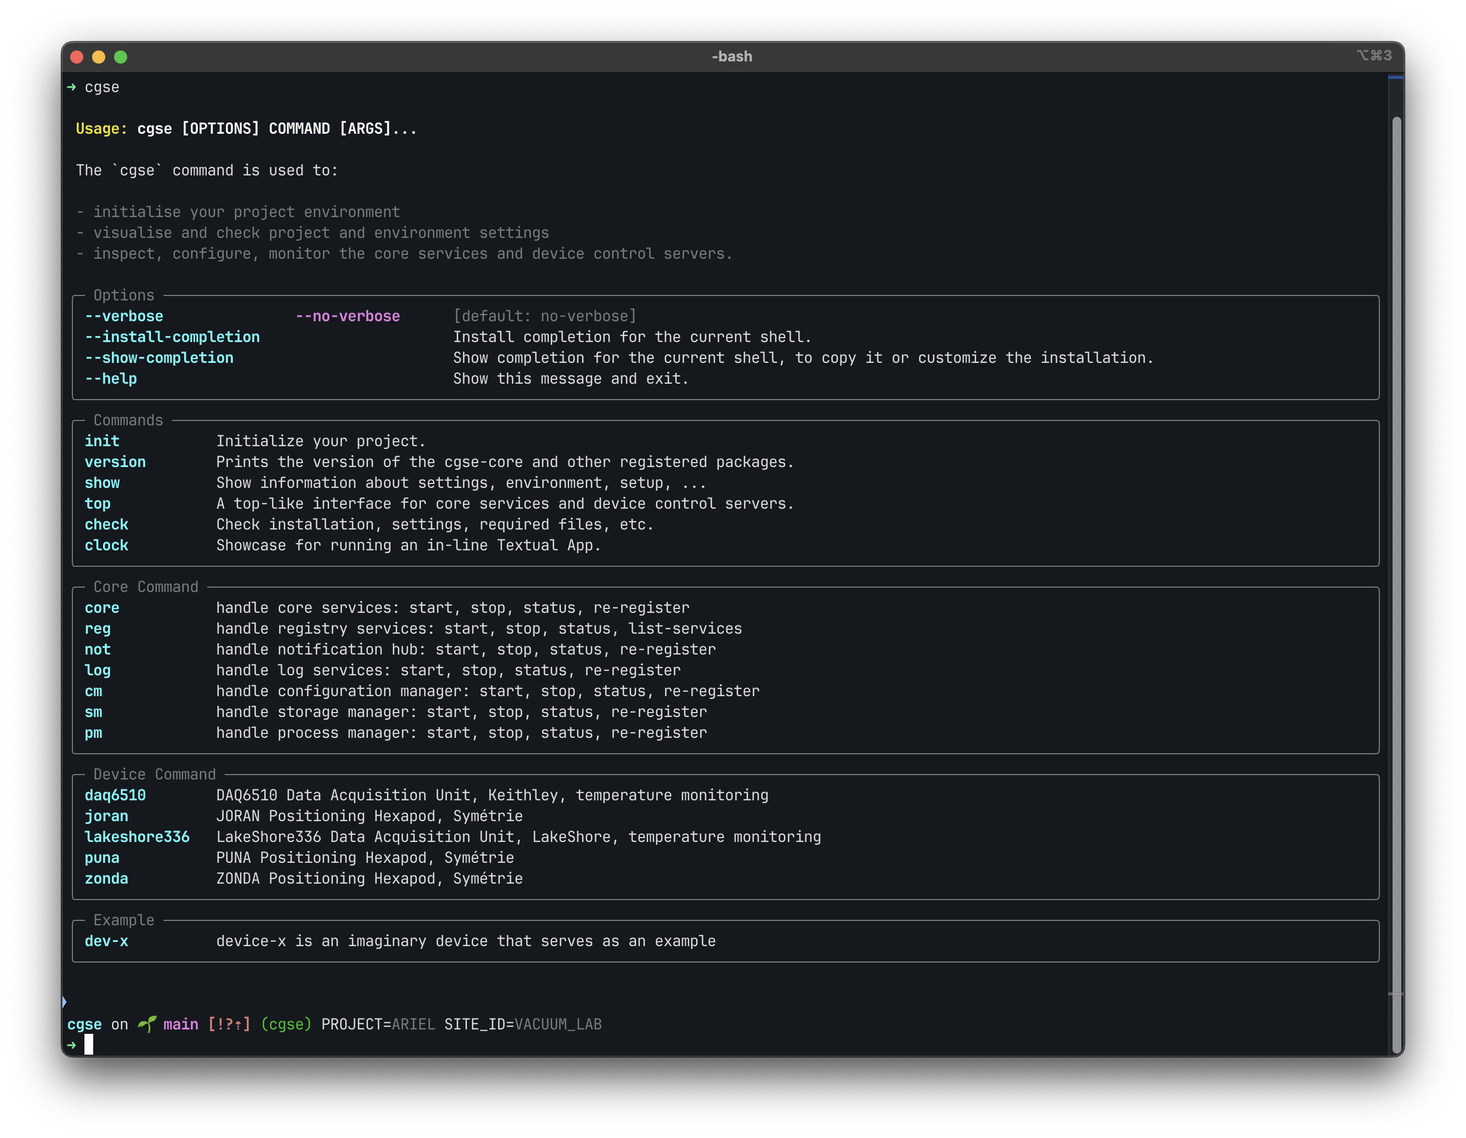Select the daq6510 device command

coord(114,794)
